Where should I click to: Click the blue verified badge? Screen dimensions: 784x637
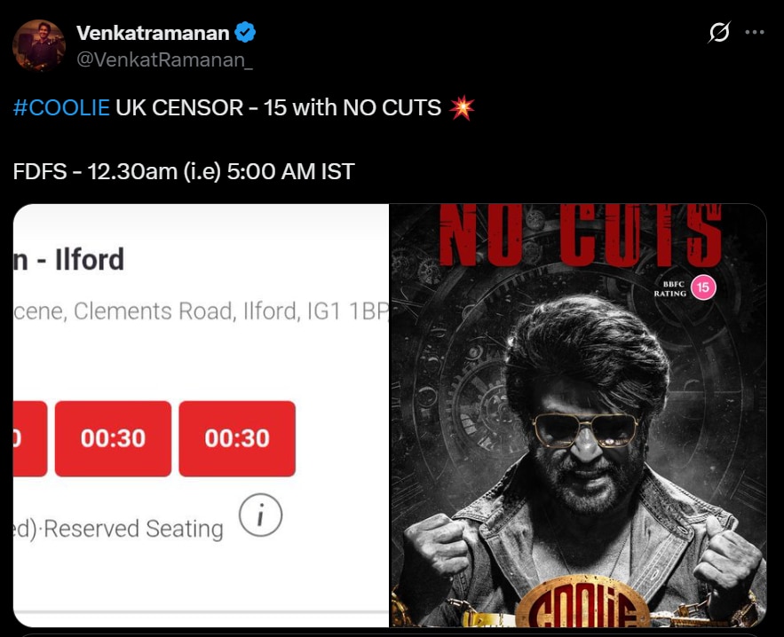point(245,33)
